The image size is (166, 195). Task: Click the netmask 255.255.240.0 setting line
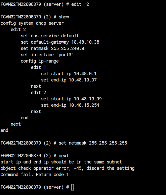click(x=52, y=48)
